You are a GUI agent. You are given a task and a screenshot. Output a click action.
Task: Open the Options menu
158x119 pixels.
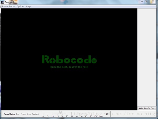(x=21, y=6)
